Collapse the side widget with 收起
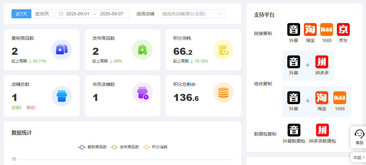Viewport: 366px width, 165px height. [359, 157]
